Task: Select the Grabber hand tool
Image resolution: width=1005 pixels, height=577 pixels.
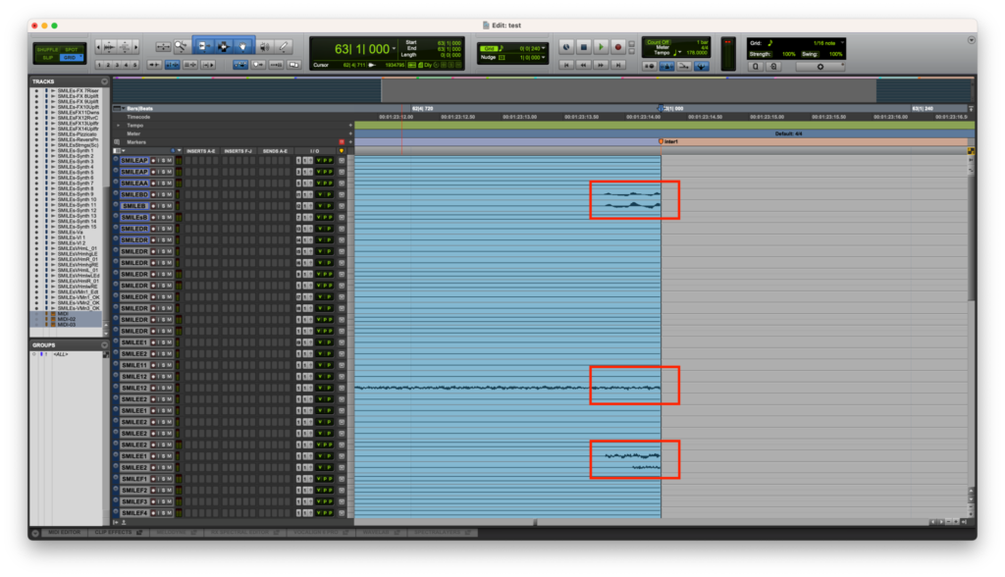Action: pos(243,46)
